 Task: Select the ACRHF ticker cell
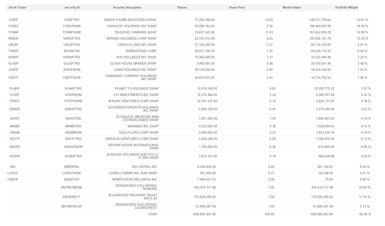coord(15,156)
